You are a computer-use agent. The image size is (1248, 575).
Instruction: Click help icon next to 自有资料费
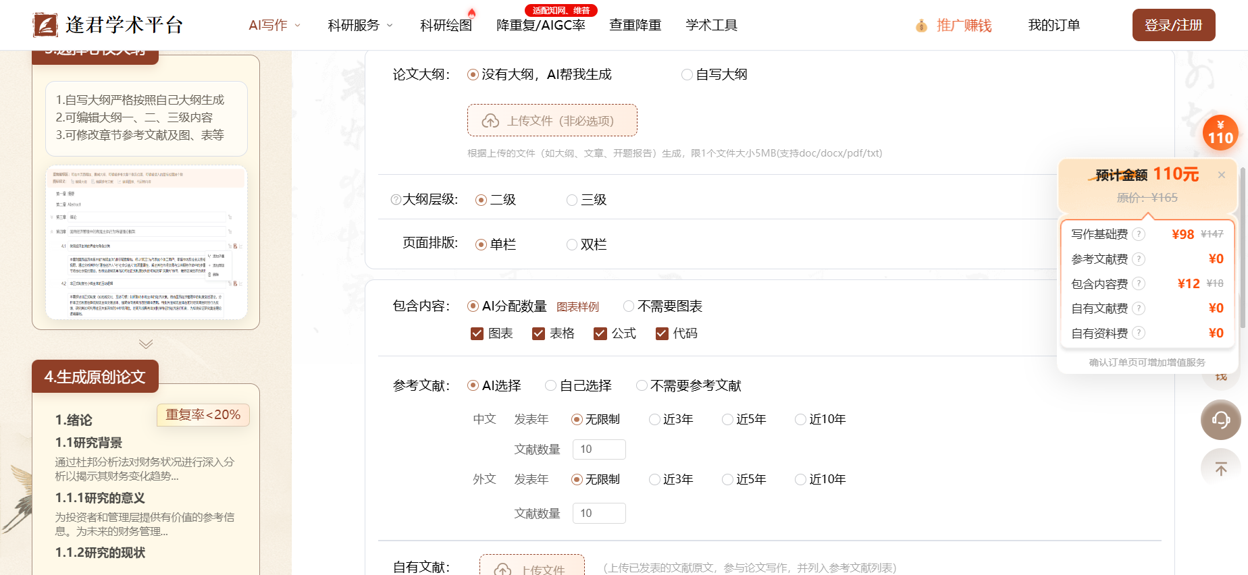[1139, 333]
